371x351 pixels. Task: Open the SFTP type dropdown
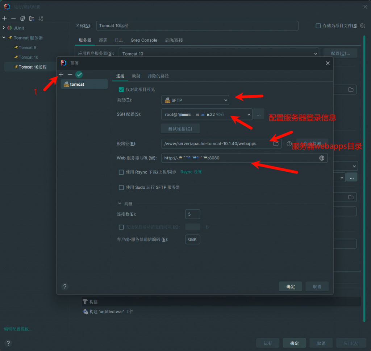pos(195,100)
